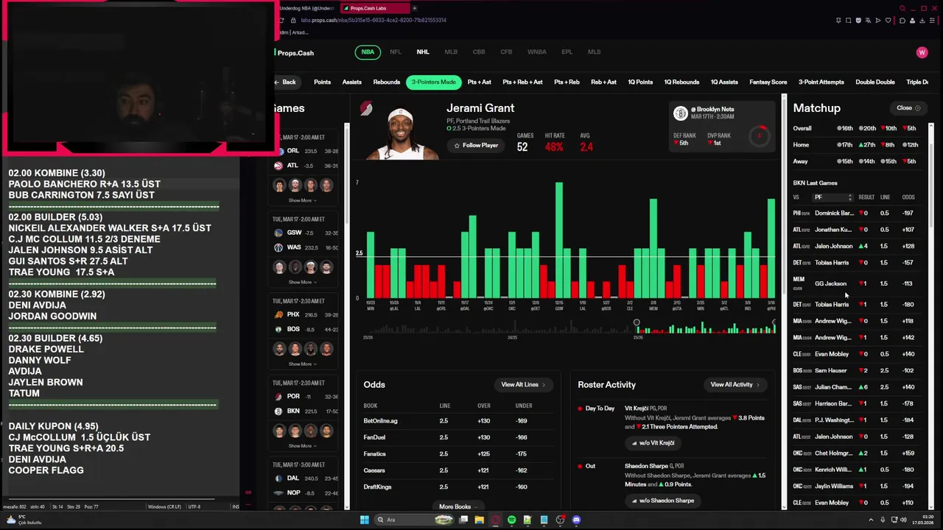
Task: Select the Double Double tab
Action: 874,82
